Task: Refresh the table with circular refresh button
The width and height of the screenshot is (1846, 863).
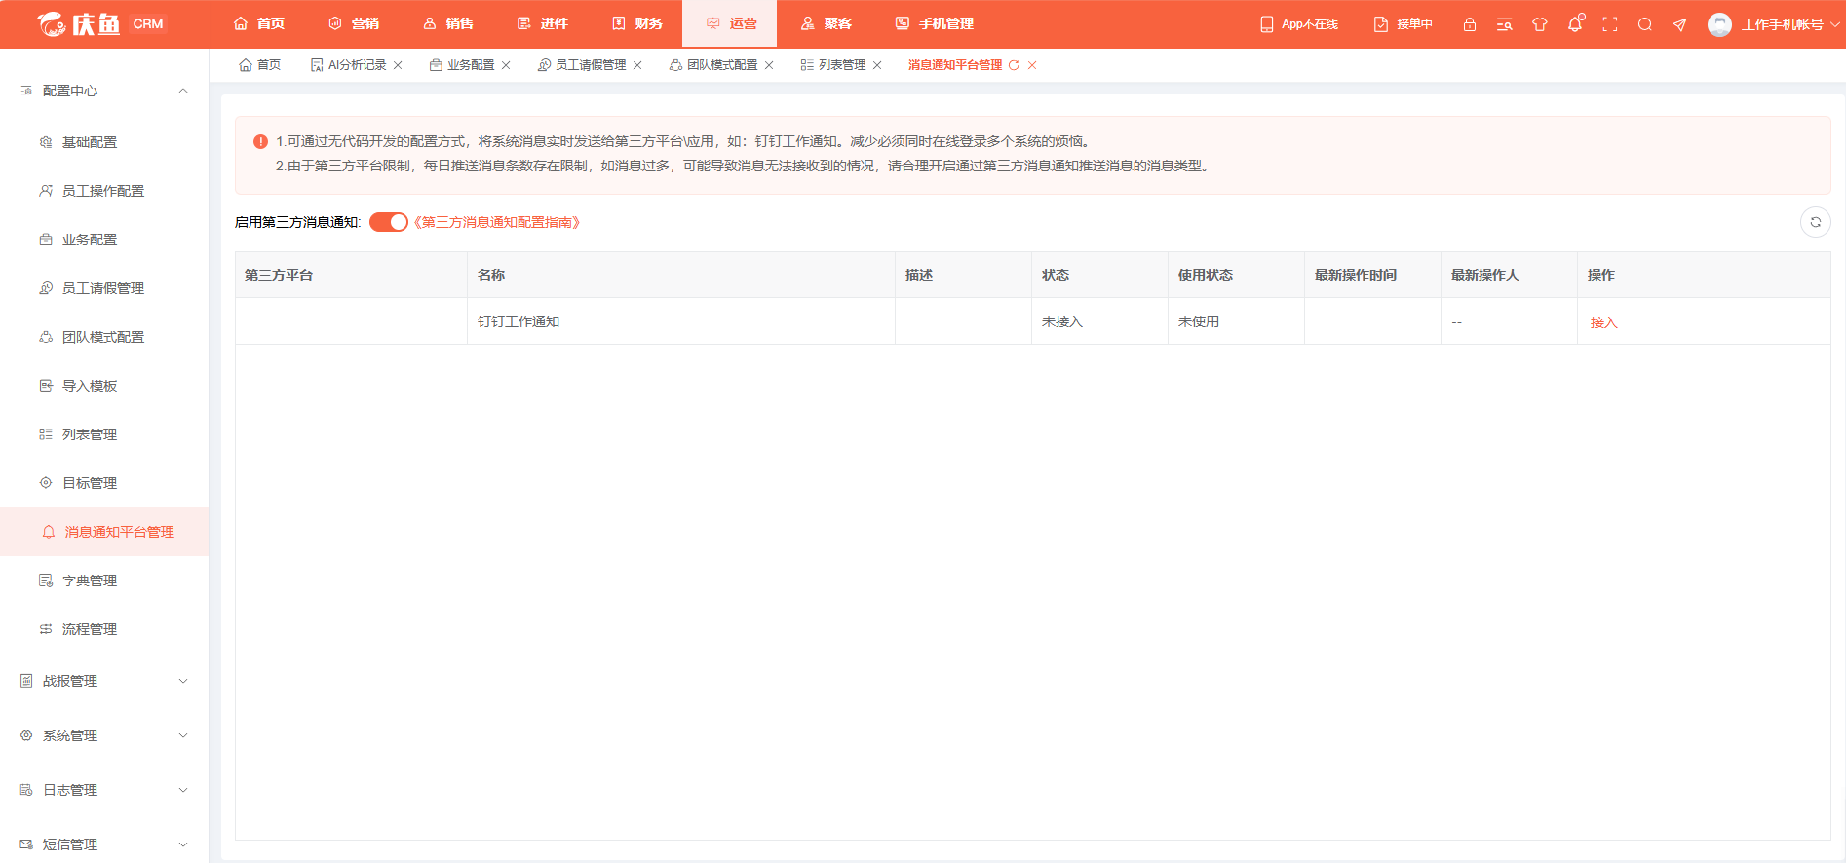Action: point(1815,222)
